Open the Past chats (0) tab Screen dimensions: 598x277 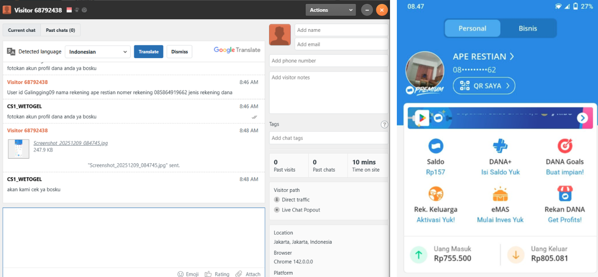coord(60,30)
